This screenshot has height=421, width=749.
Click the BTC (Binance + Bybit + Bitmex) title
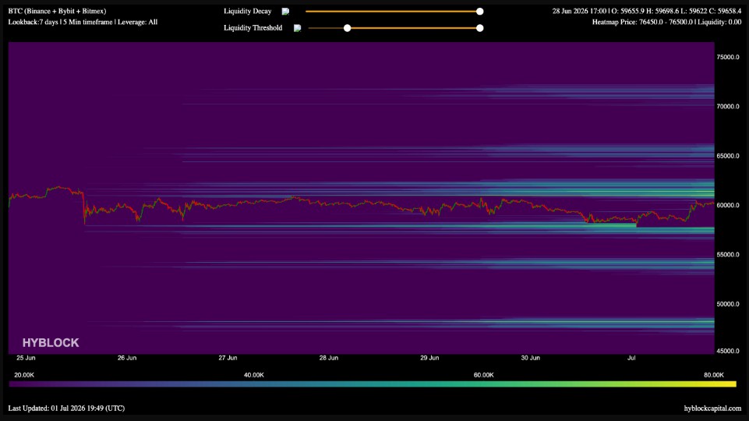[58, 11]
